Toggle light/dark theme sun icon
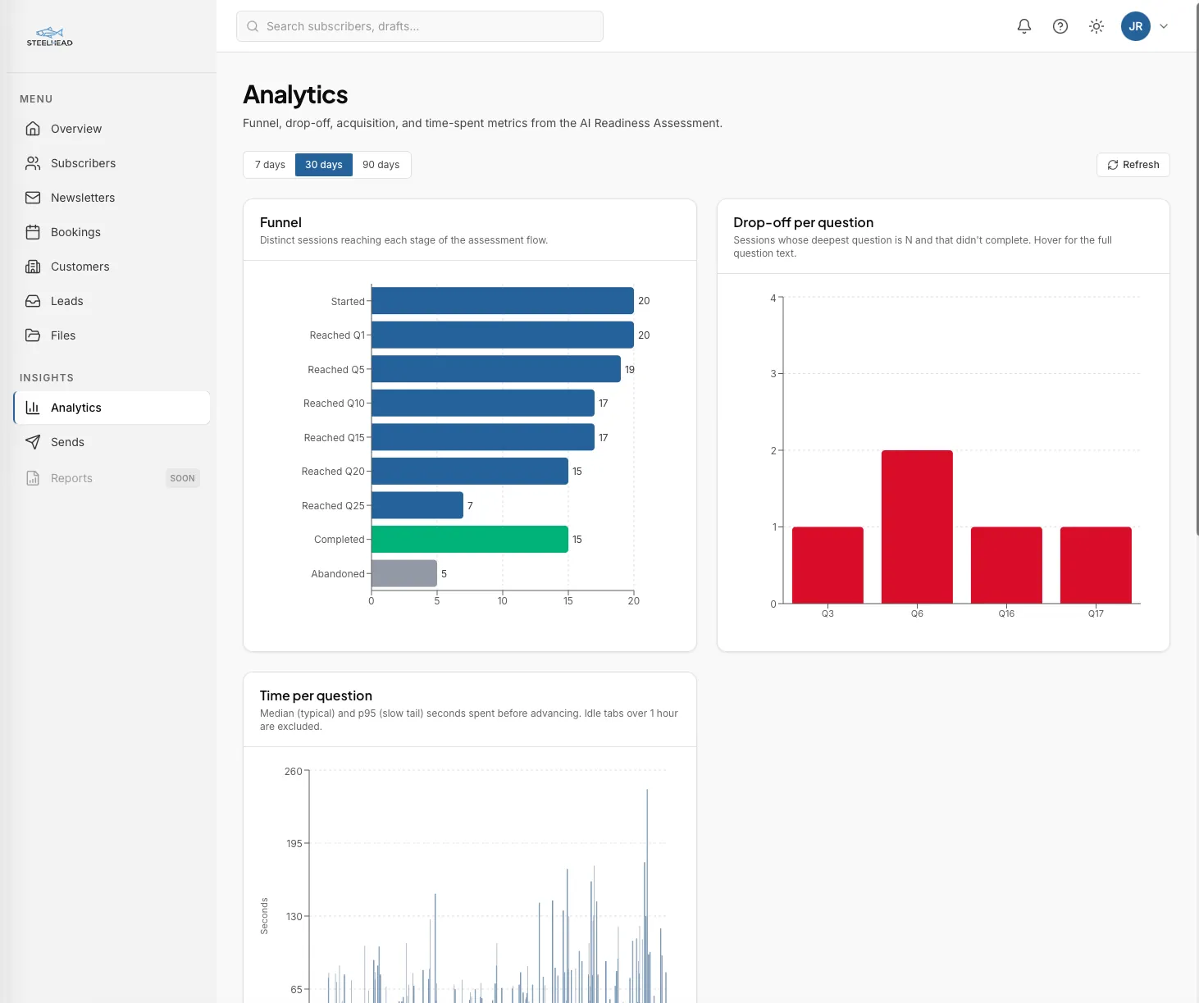Viewport: 1199px width, 1003px height. [1096, 26]
